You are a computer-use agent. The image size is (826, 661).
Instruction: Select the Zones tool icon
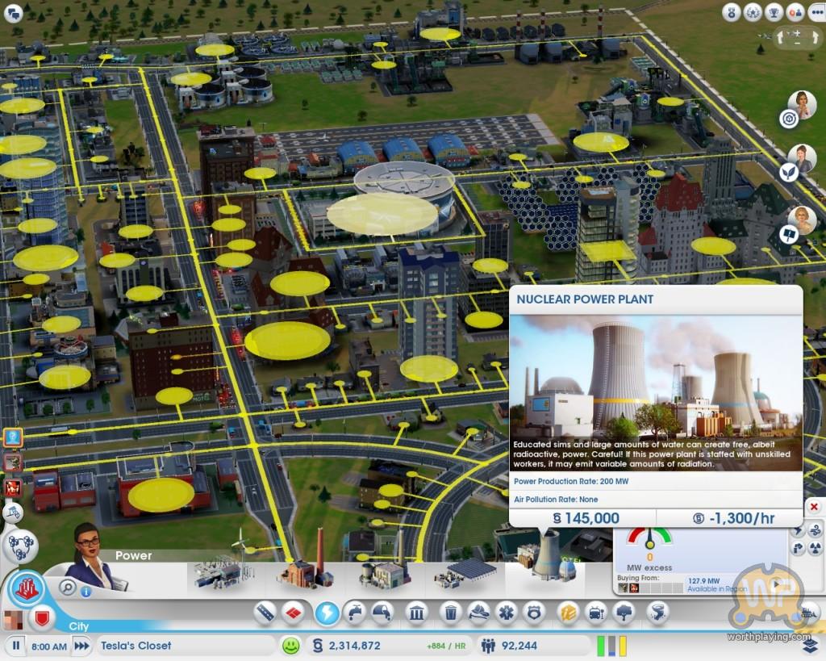(x=294, y=613)
